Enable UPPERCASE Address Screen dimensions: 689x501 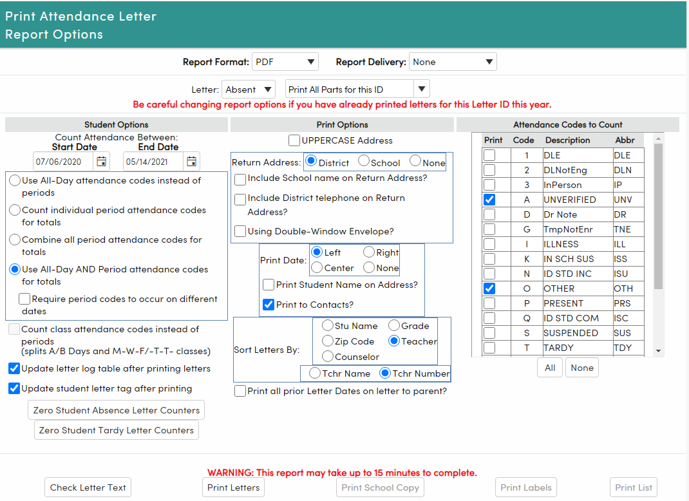point(294,140)
